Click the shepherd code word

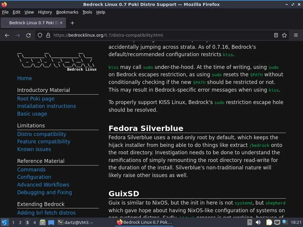pyautogui.click(x=275, y=203)
